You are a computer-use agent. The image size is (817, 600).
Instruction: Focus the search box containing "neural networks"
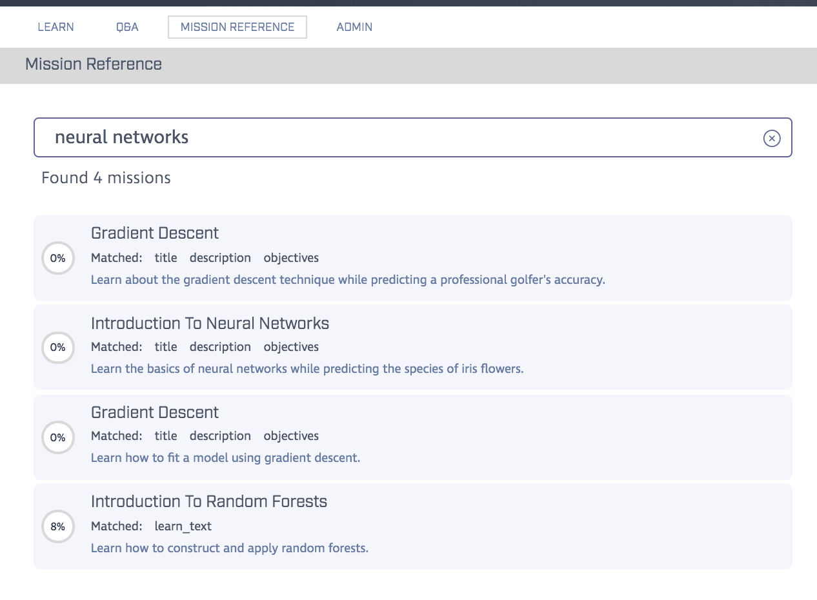pyautogui.click(x=400, y=137)
